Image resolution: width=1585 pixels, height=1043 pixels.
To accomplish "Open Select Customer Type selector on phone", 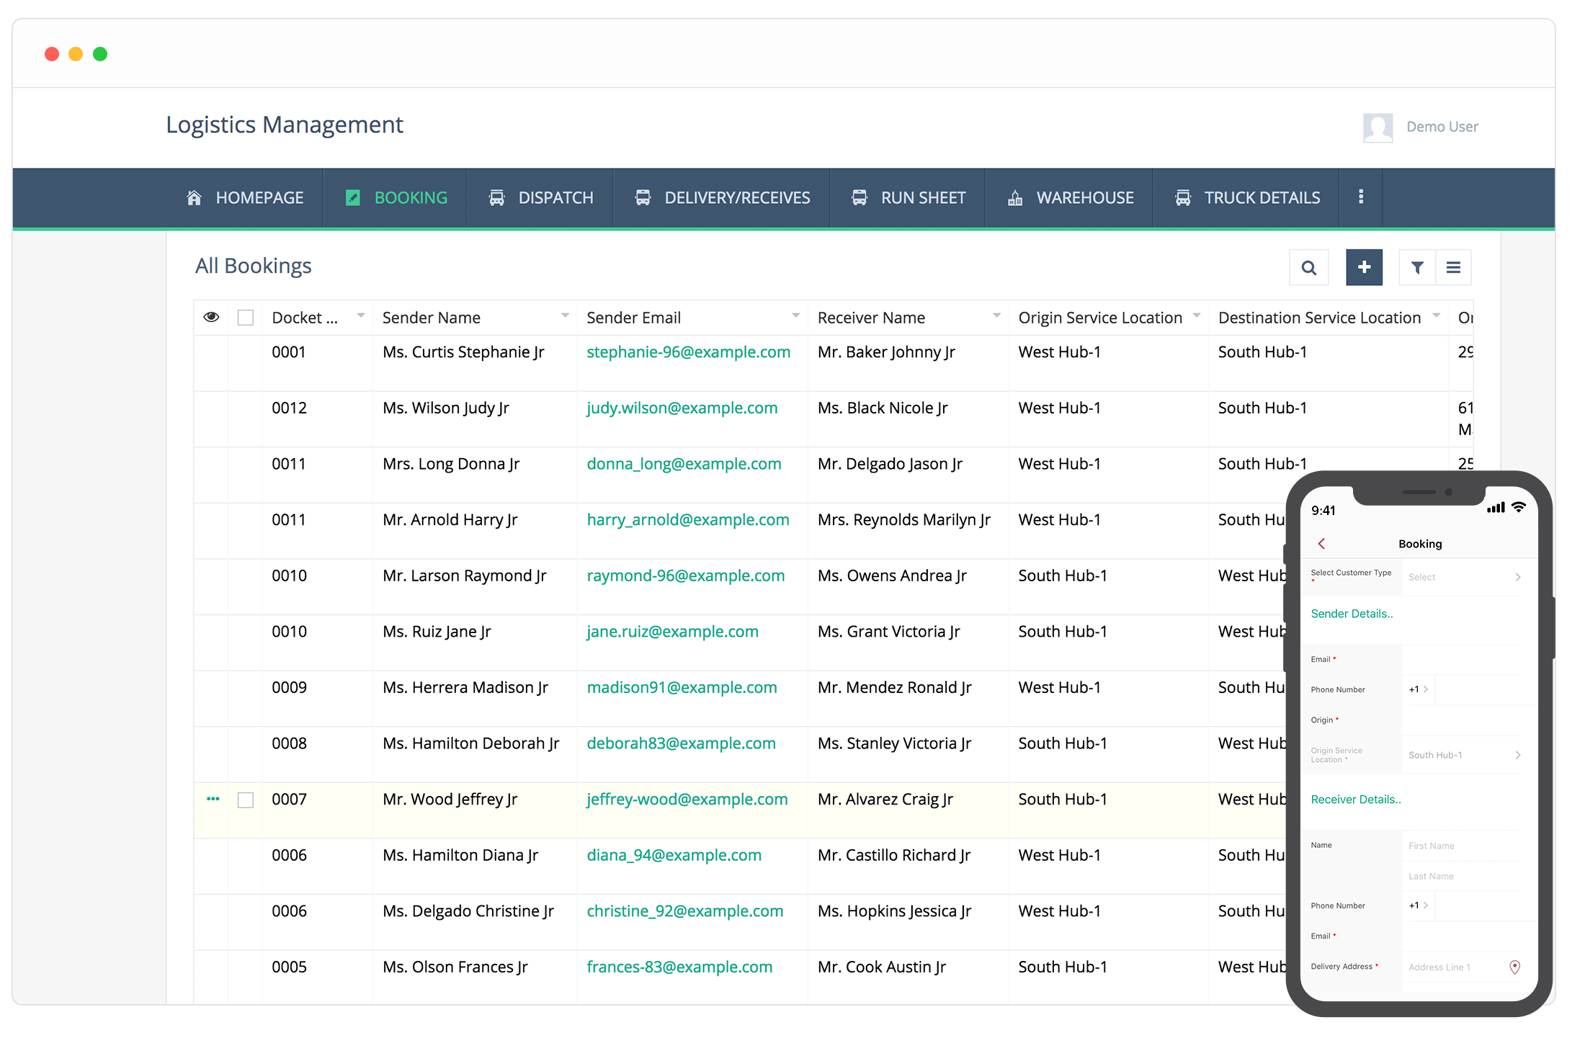I will (x=1464, y=577).
